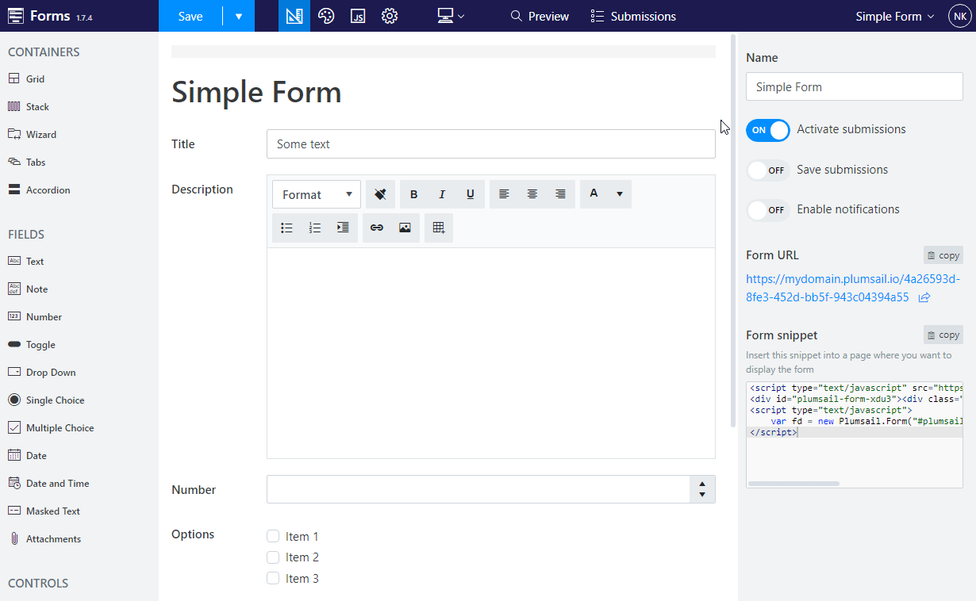976x601 pixels.
Task: Open the Save options dropdown arrow
Action: [x=239, y=16]
